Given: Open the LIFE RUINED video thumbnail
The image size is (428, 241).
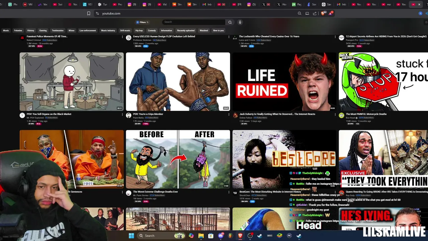Looking at the screenshot, I should click(x=284, y=82).
